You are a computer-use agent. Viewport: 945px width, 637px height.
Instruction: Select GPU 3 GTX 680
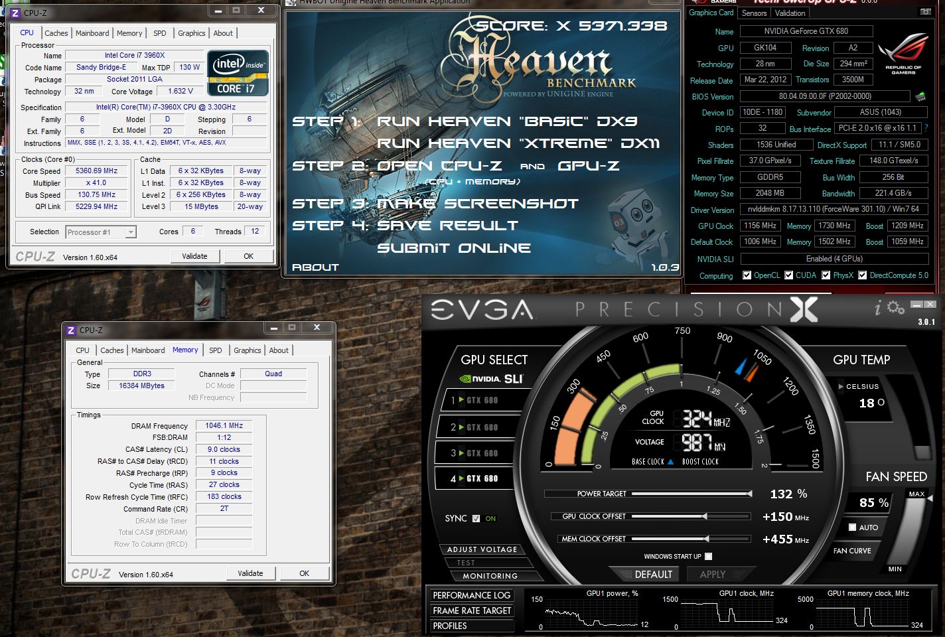pyautogui.click(x=476, y=453)
